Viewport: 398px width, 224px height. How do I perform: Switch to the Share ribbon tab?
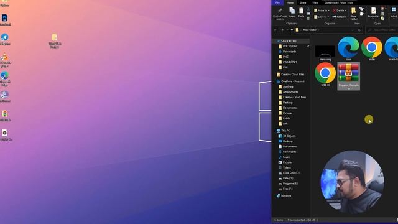click(x=303, y=2)
